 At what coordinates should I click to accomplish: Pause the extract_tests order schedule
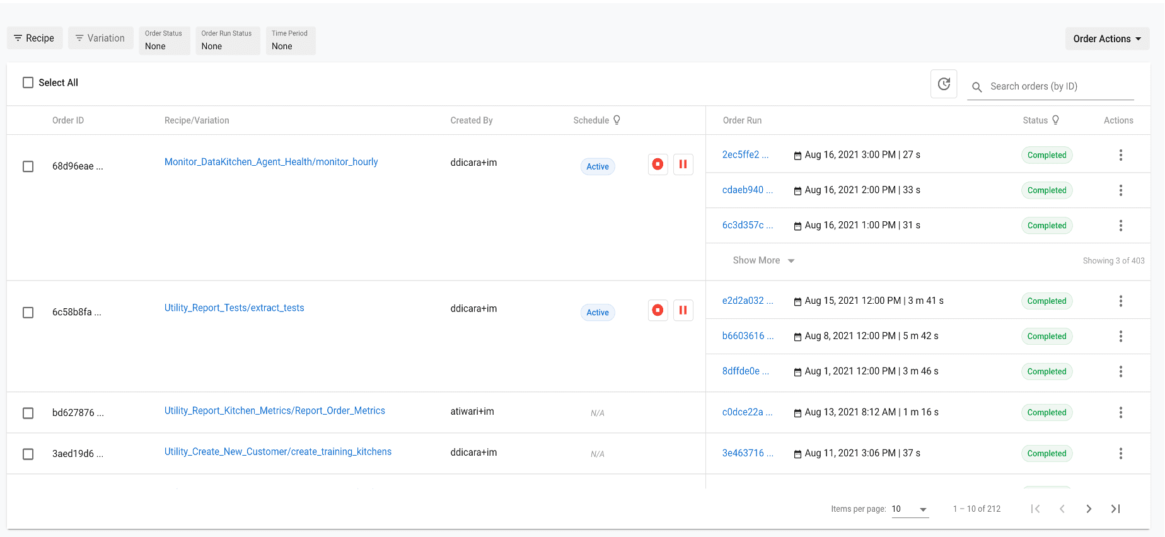(x=683, y=310)
